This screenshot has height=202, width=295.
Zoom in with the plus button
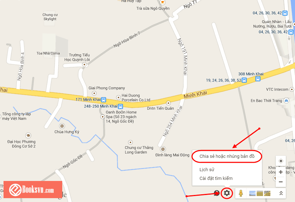click(x=281, y=172)
